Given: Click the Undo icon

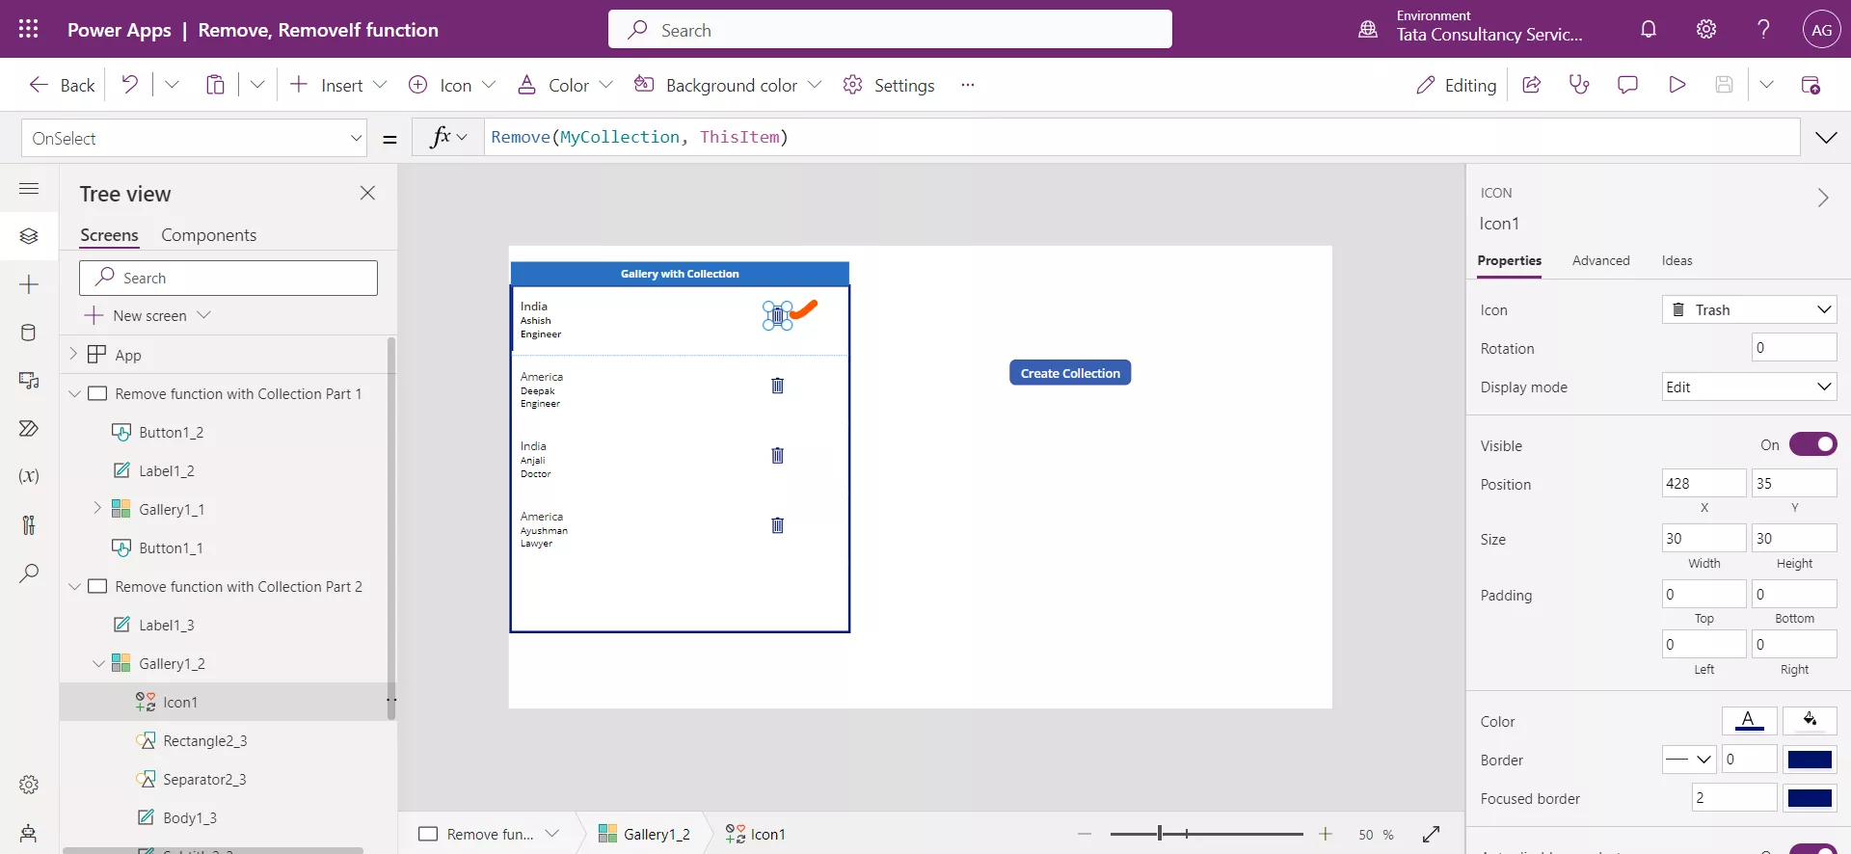Looking at the screenshot, I should 129,85.
